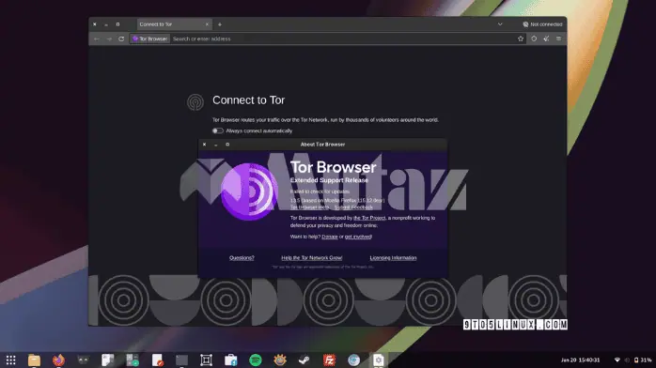Click the battery indicator showing 31%
Viewport: 656px width, 368px height.
643,360
